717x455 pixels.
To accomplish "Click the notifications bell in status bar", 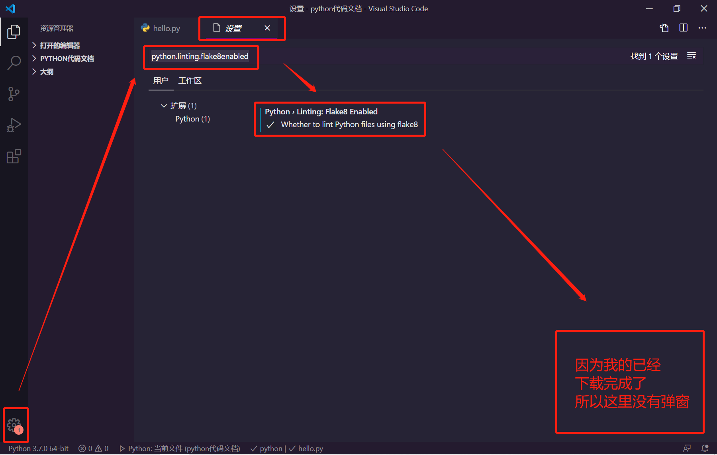I will tap(704, 448).
